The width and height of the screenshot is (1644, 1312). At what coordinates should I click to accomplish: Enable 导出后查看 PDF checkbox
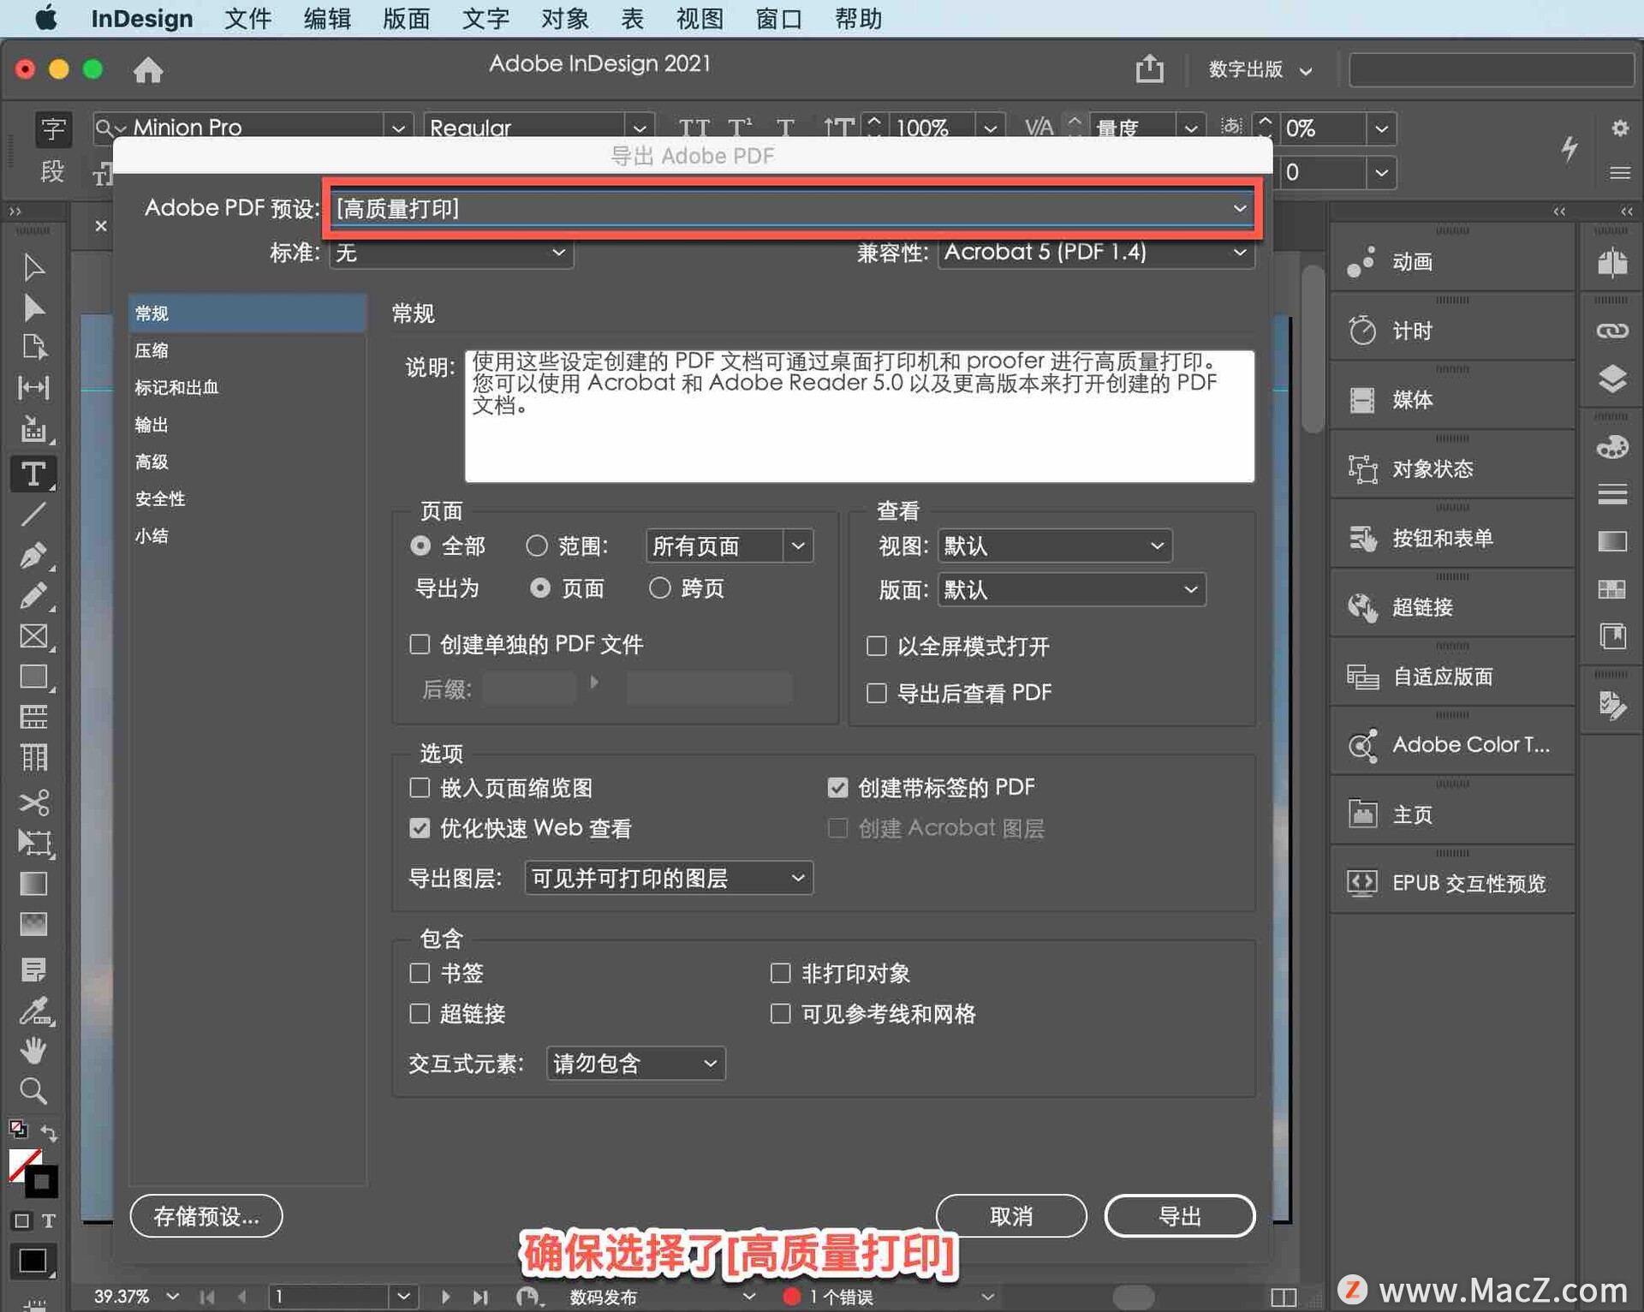coord(876,693)
